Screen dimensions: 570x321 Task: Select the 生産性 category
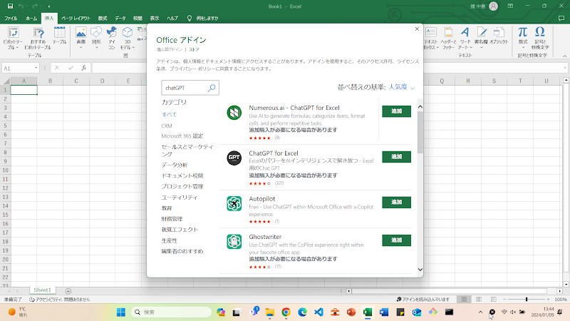point(170,240)
